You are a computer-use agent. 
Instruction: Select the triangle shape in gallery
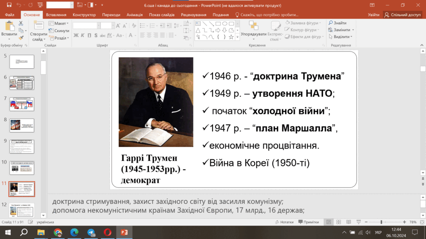point(198,30)
